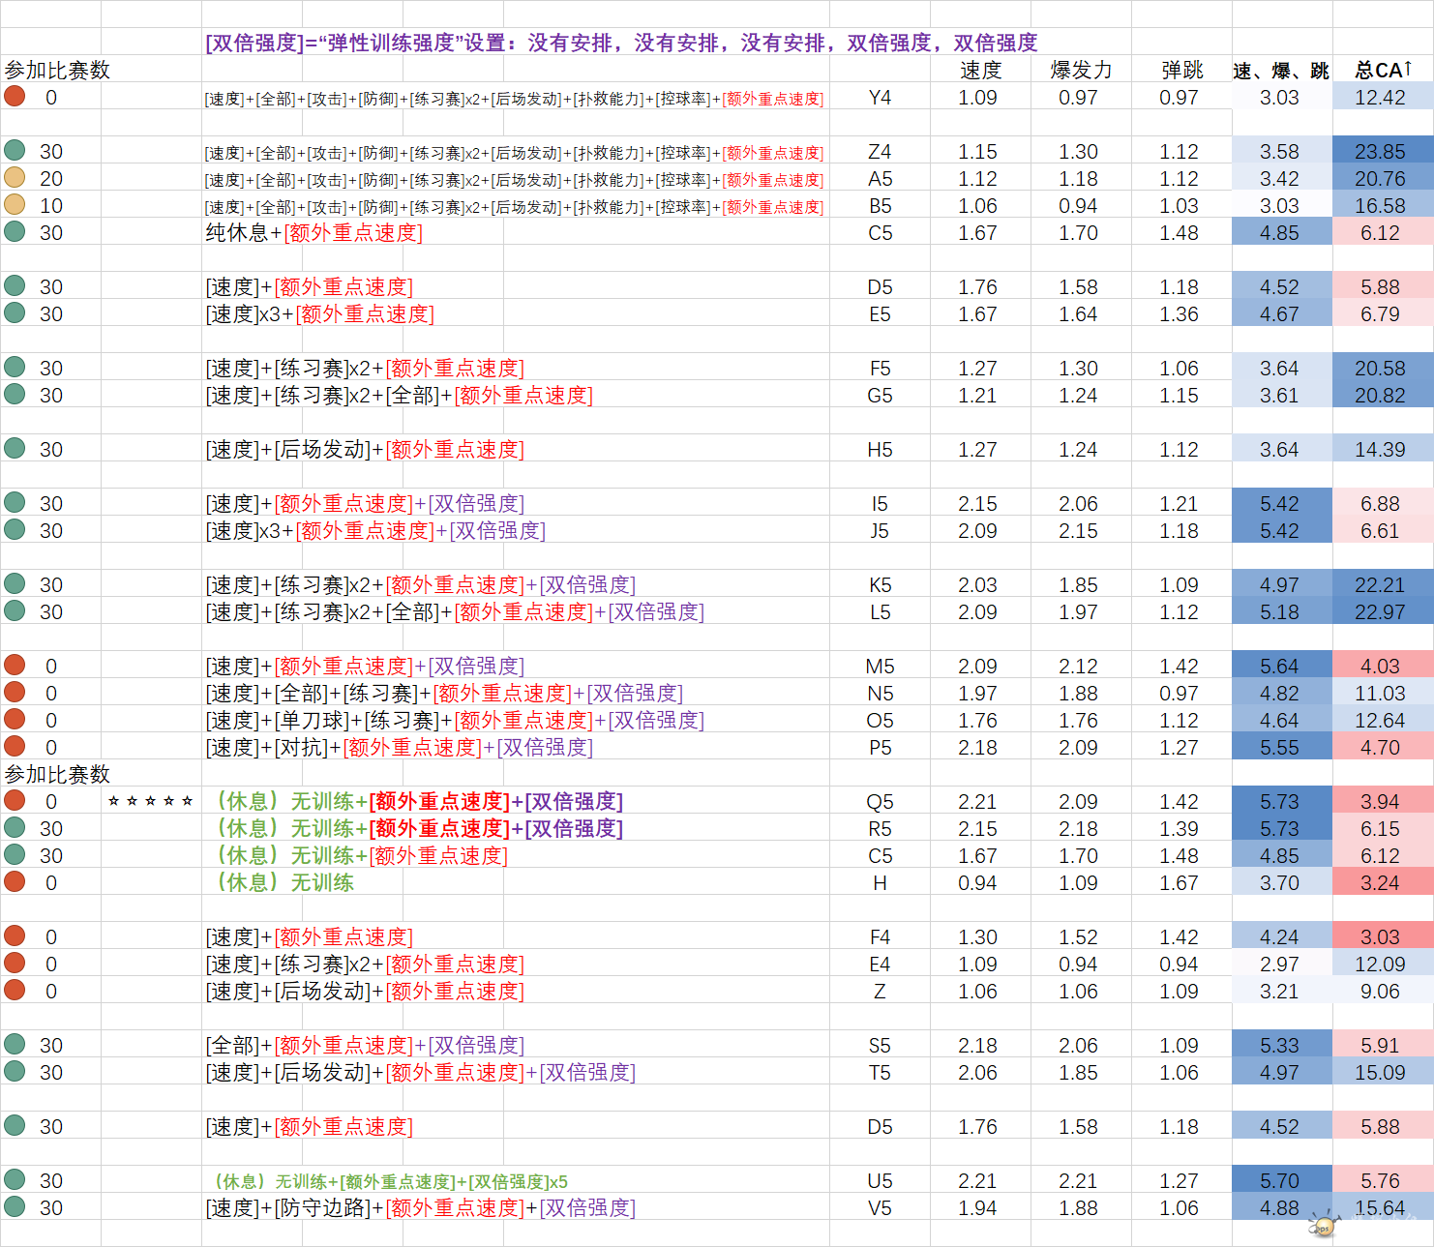
Task: Click the five-star rating in the Q5 row
Action: [x=150, y=801]
